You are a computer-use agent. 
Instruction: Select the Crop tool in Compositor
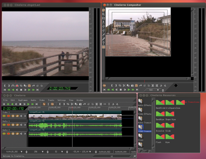tap(103, 35)
